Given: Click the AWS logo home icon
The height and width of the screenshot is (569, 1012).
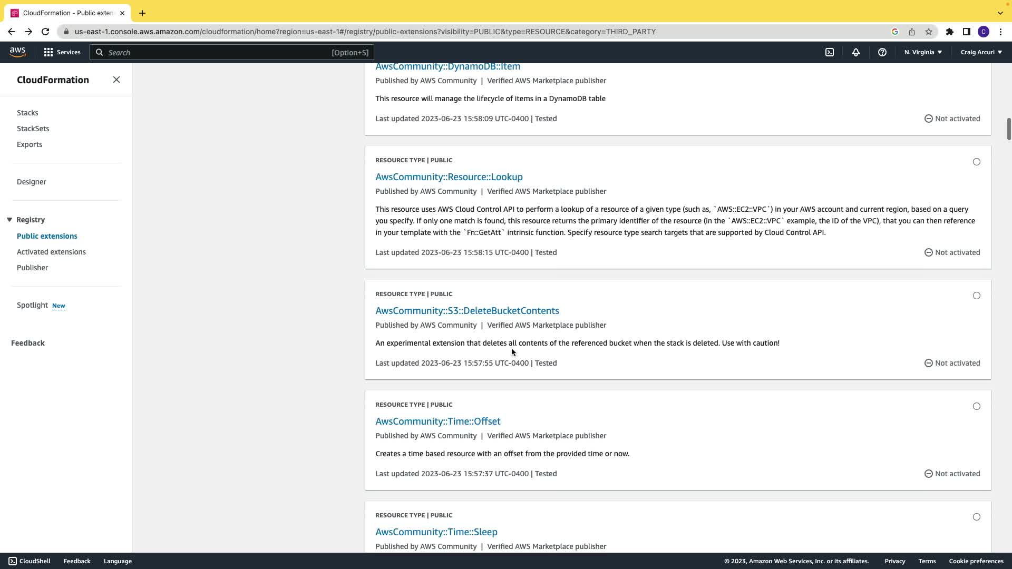Looking at the screenshot, I should click(x=17, y=52).
